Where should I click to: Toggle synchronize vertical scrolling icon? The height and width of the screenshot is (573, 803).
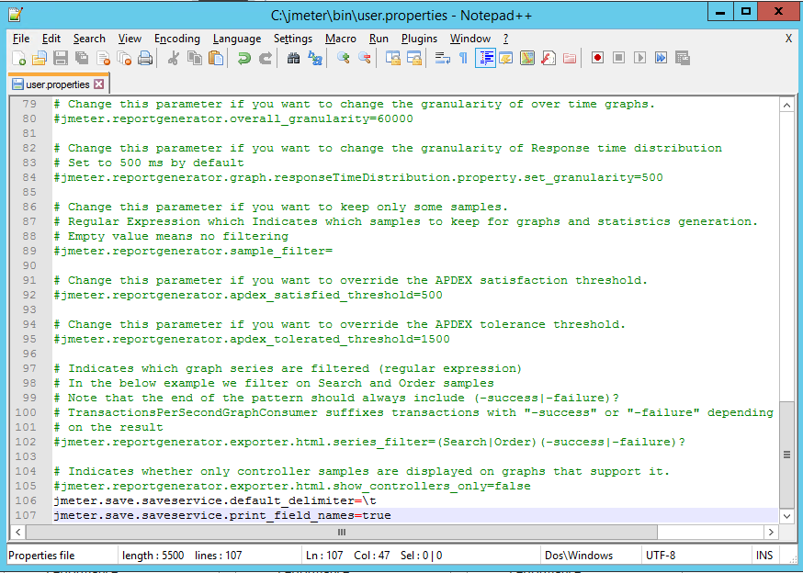(393, 59)
